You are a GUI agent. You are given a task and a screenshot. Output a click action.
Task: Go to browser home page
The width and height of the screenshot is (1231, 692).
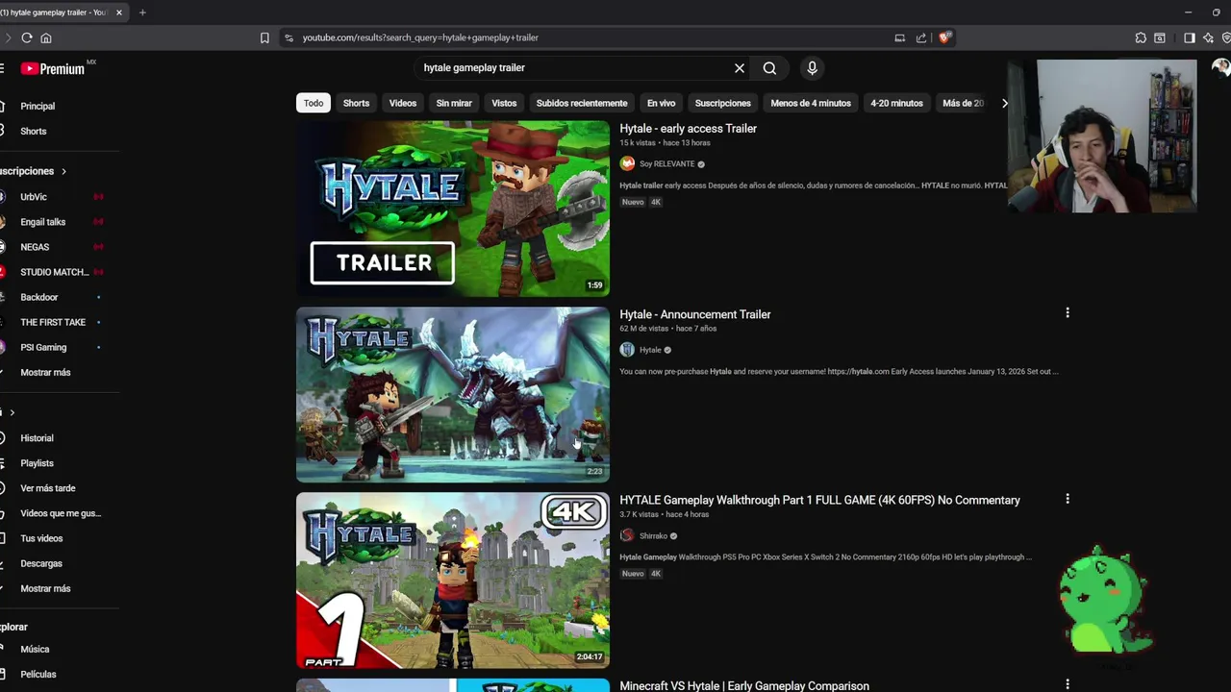[46, 37]
